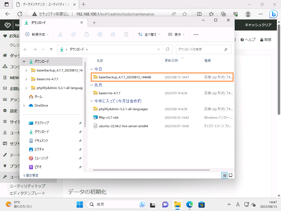Viewport: 281px width, 211px height.
Task: Click the ダウンロードの検索 search box
Action: coord(200,49)
